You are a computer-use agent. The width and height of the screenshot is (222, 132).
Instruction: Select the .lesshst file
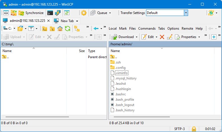tap(118, 84)
